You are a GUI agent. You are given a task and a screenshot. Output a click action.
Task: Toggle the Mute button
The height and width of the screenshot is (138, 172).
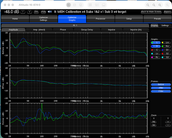point(43,12)
